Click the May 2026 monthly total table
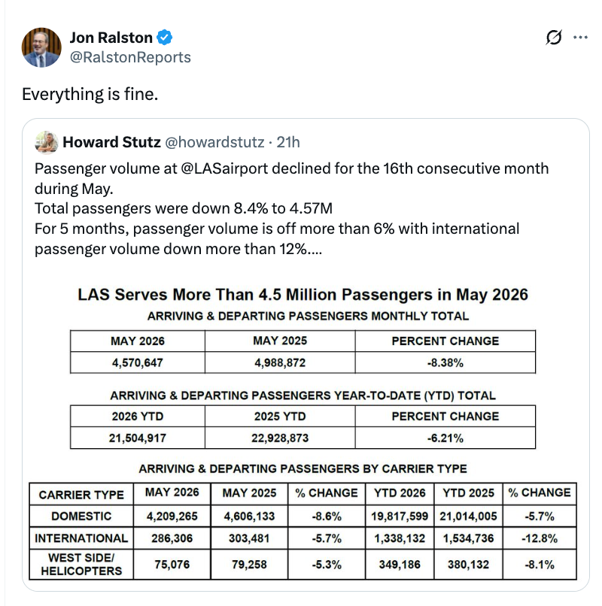The image size is (602, 606). click(303, 352)
